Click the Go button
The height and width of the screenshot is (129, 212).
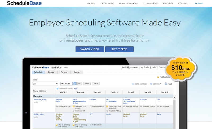(80, 83)
